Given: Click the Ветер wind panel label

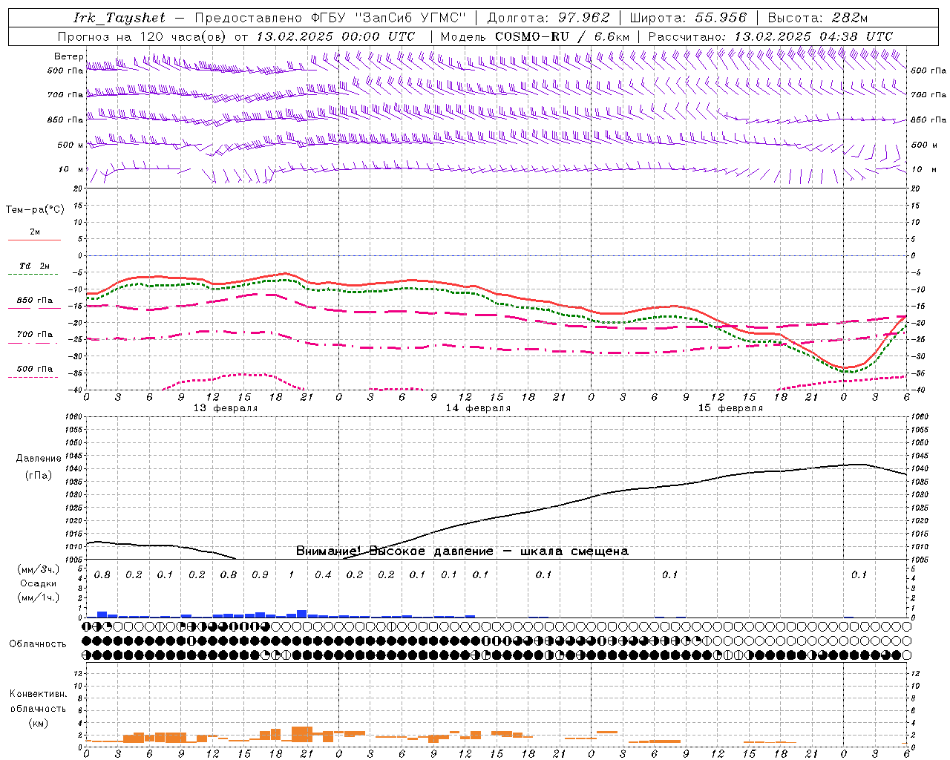Looking at the screenshot, I should [68, 56].
